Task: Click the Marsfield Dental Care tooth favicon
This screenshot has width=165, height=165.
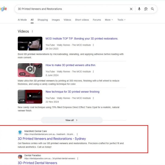Action: point(20,133)
